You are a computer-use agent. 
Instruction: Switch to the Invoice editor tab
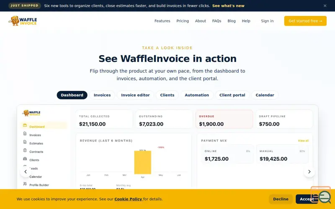[x=135, y=95]
